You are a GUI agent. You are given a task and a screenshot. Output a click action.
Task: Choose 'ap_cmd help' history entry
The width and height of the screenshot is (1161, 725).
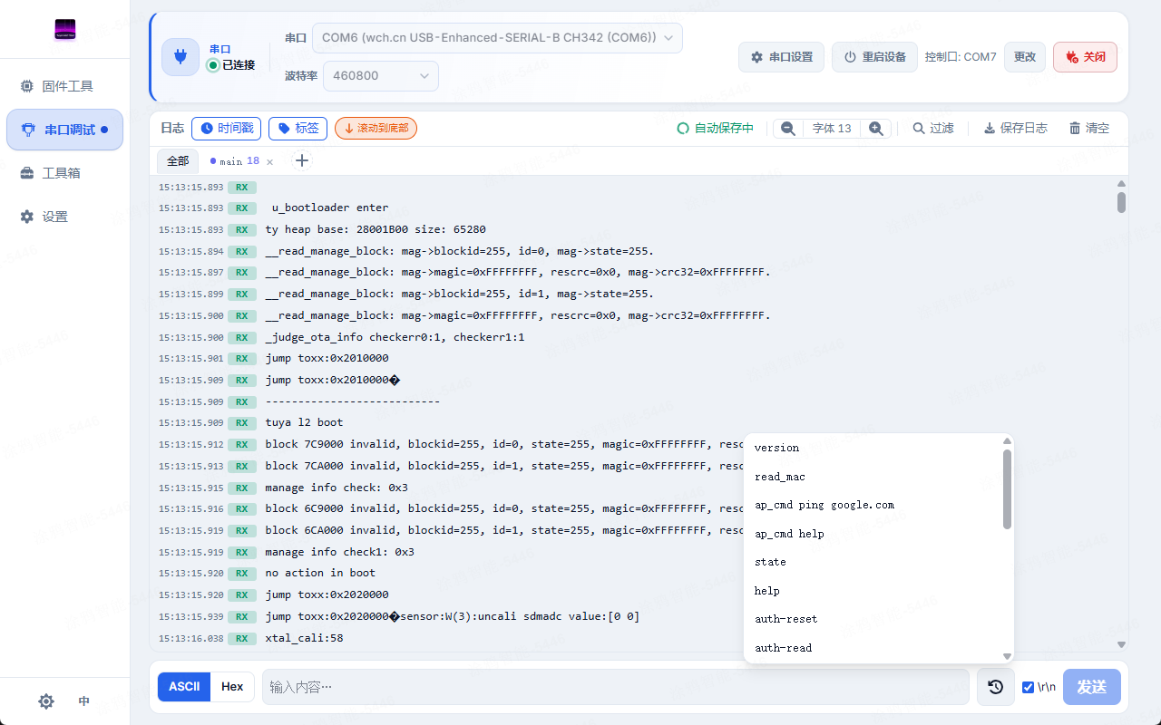(873, 534)
